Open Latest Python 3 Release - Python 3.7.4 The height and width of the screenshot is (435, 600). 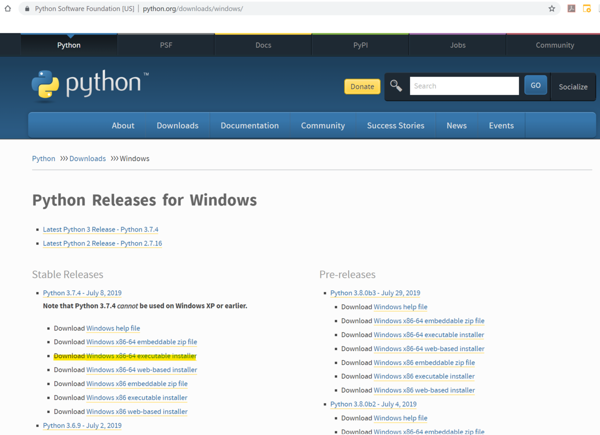[x=100, y=229]
